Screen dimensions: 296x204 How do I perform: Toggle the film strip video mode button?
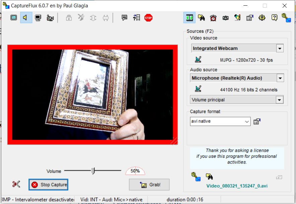[x=189, y=18]
